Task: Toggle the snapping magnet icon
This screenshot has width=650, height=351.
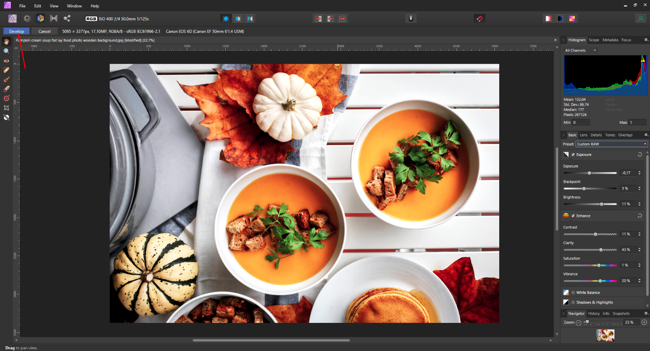Action: 479,19
